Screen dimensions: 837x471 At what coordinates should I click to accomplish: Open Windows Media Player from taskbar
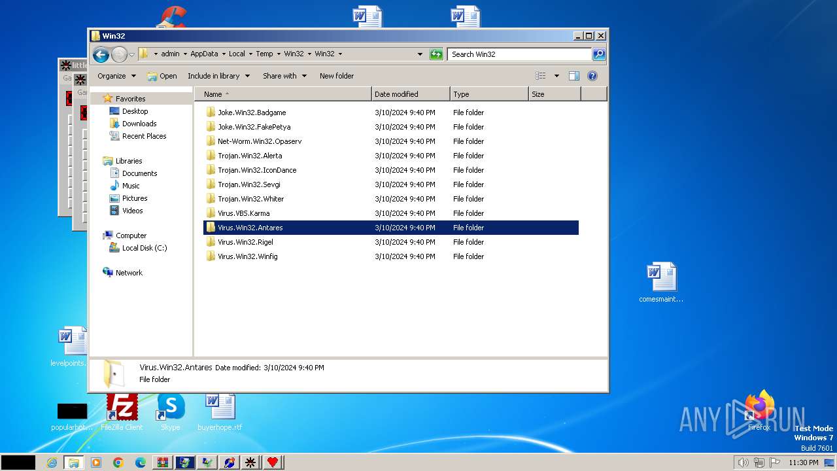coord(96,462)
